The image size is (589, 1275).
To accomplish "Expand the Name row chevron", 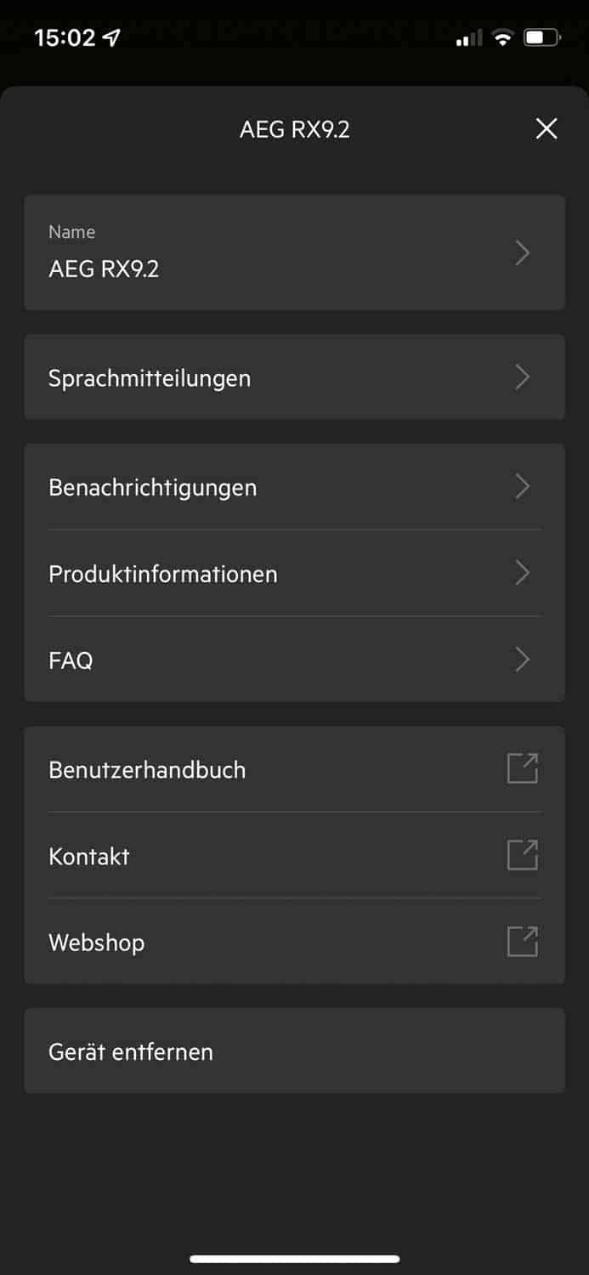I will coord(523,252).
